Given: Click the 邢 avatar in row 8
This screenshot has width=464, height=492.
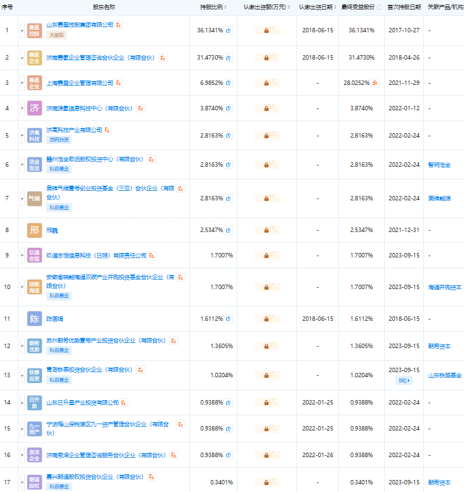Looking at the screenshot, I should [x=34, y=230].
